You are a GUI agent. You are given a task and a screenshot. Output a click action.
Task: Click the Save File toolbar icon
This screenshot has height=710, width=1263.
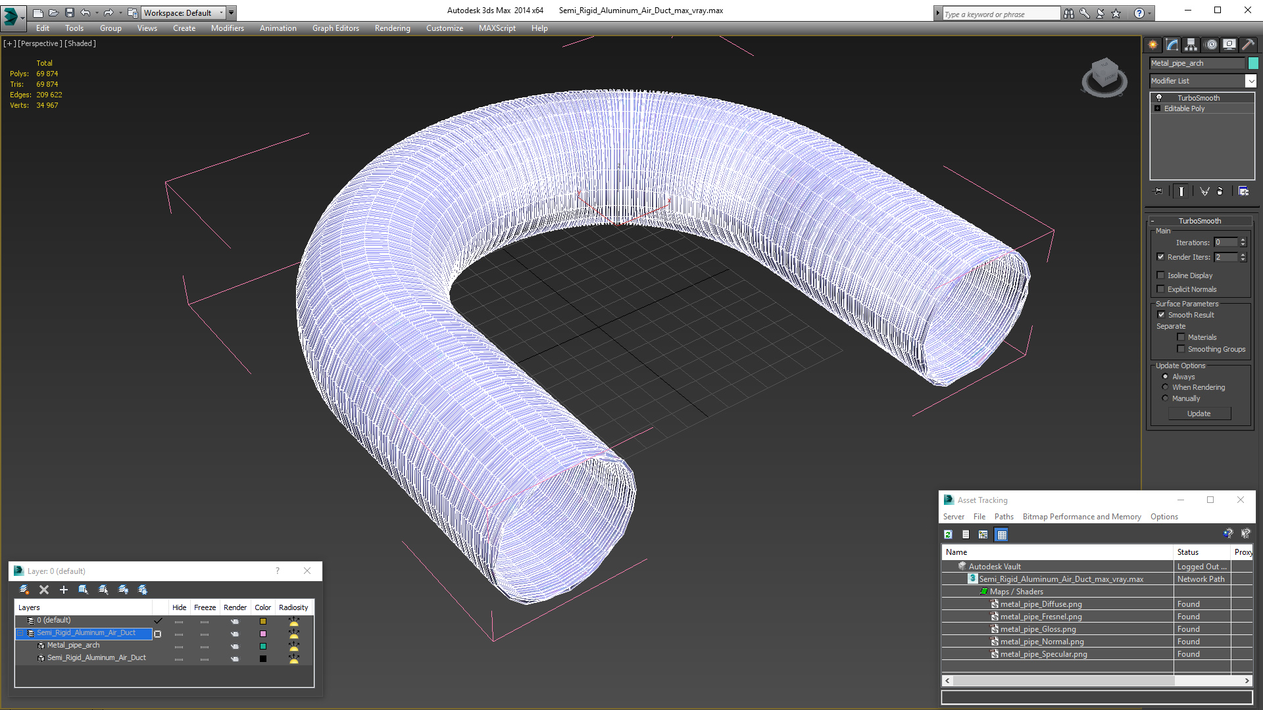70,12
